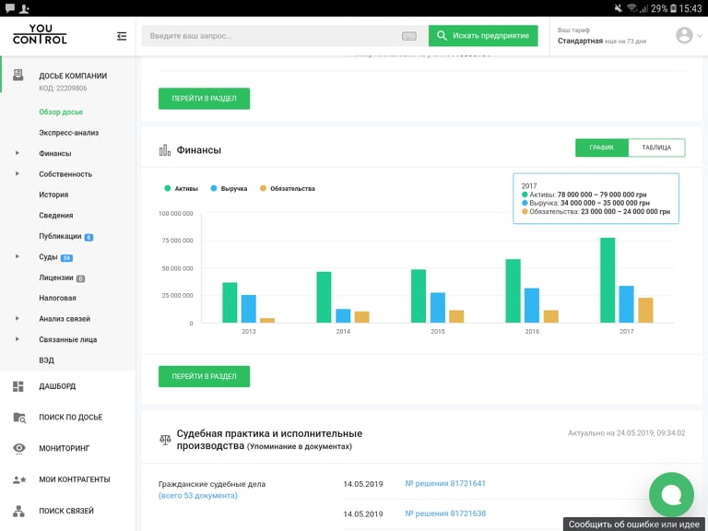Open the on-screen keyboard icon in search
The width and height of the screenshot is (708, 531).
tap(409, 36)
